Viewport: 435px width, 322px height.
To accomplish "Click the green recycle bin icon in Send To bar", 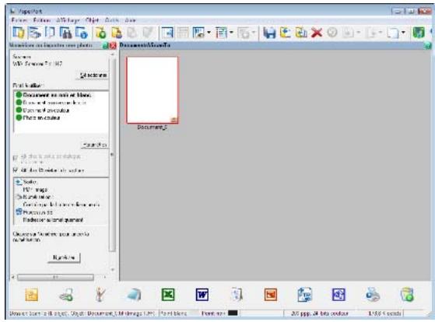I will (x=407, y=295).
